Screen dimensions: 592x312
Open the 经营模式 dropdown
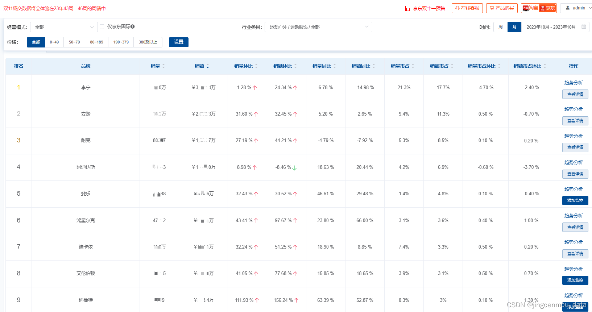pyautogui.click(x=64, y=27)
